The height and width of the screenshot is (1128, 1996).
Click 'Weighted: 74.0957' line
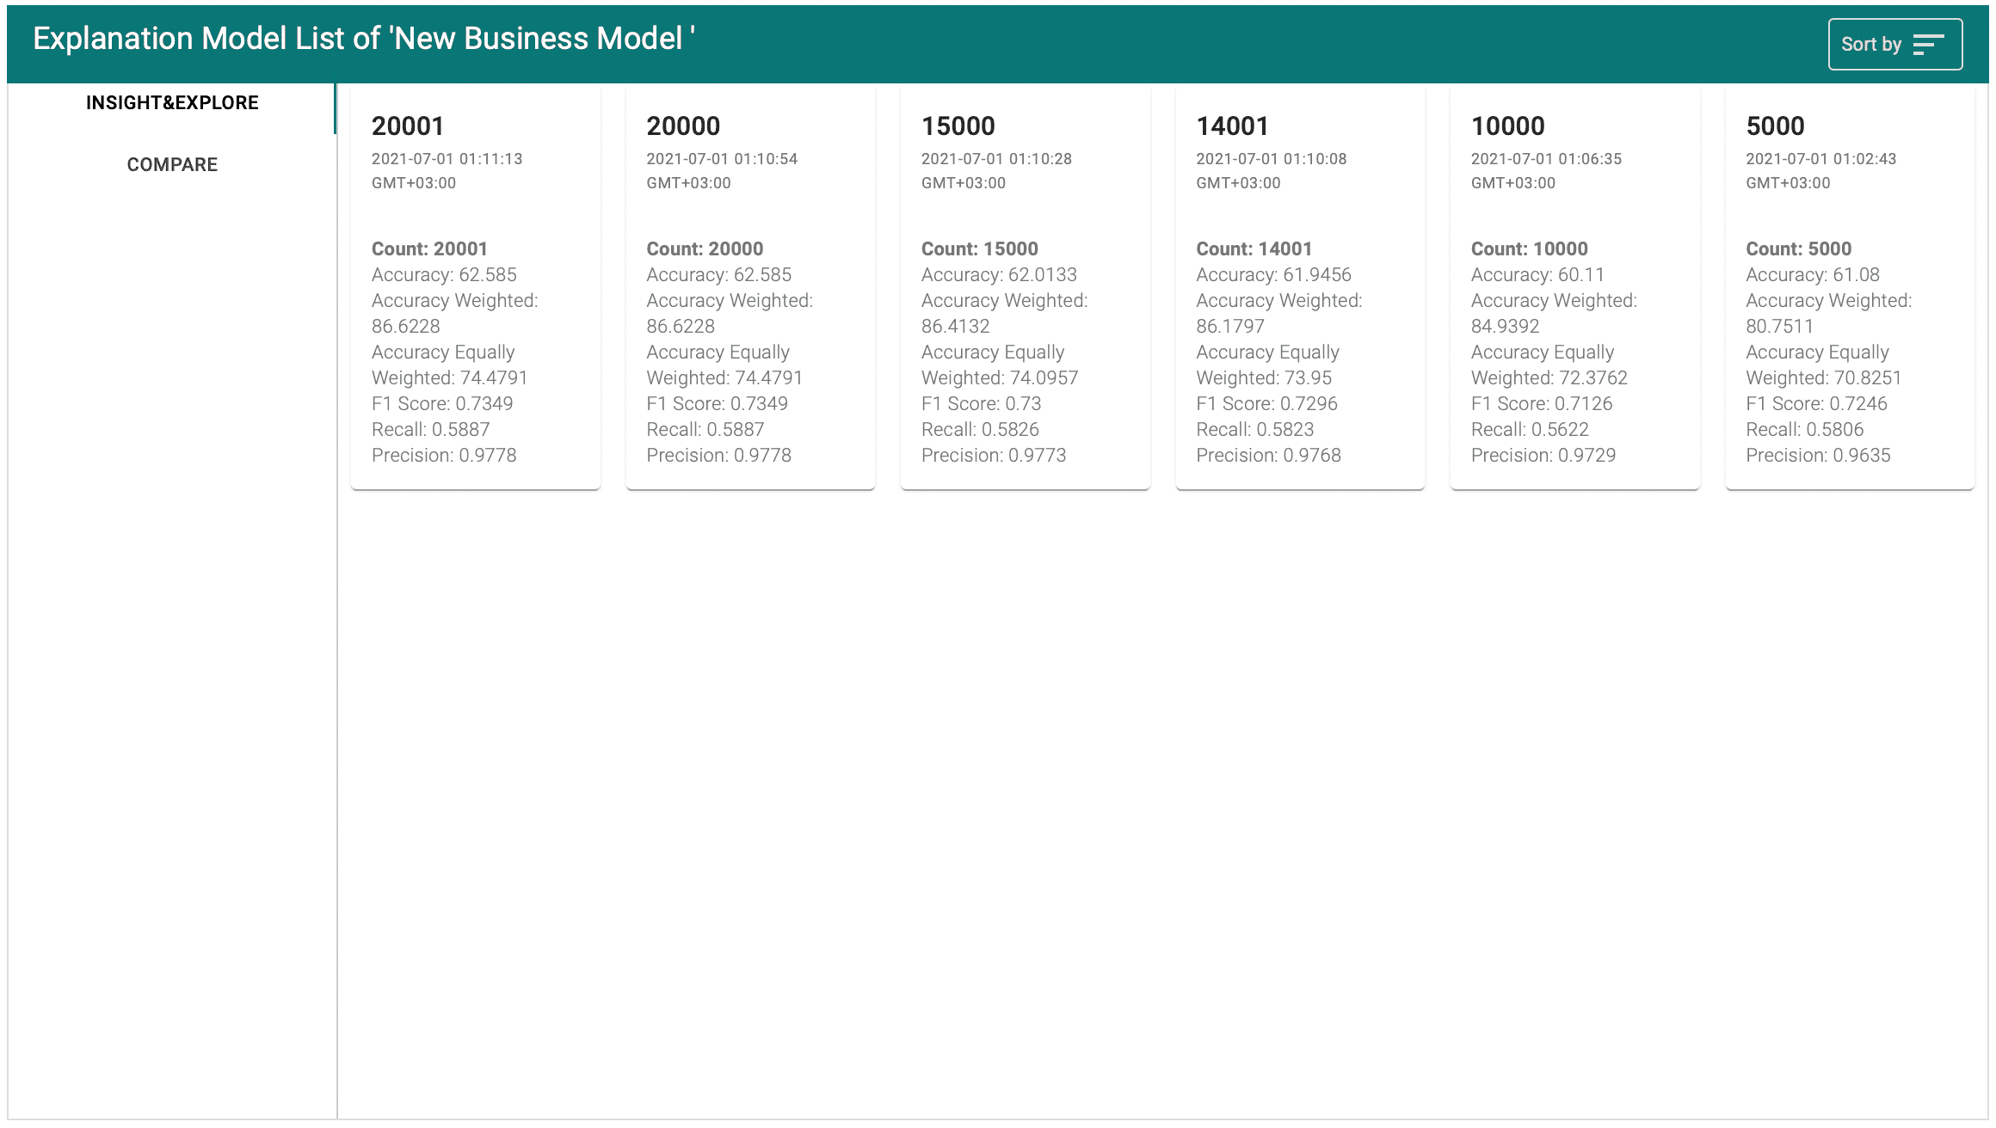1000,378
